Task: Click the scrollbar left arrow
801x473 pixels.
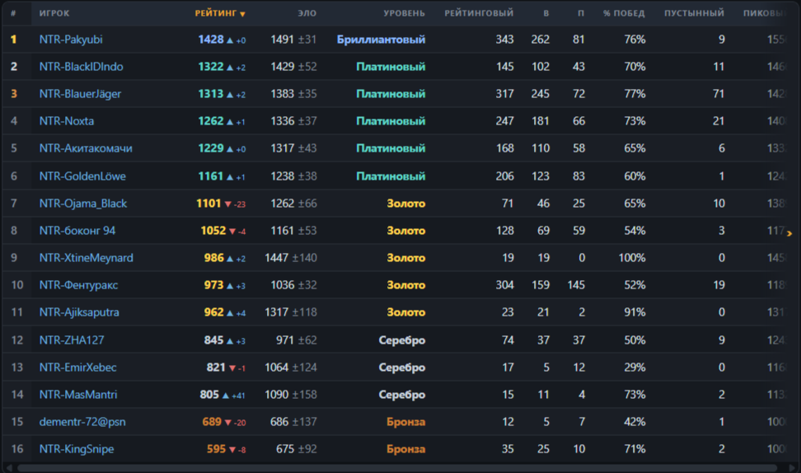Action: pos(9,467)
